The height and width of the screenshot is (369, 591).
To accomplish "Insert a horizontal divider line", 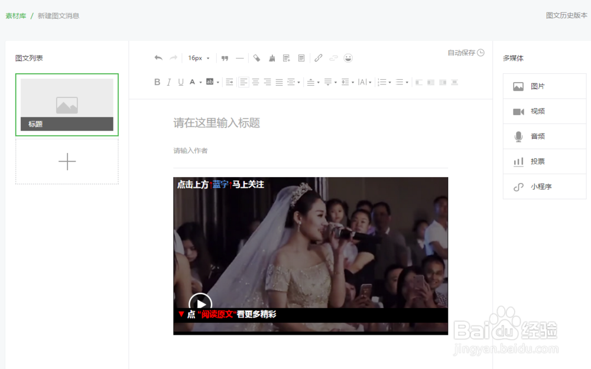I will point(240,58).
